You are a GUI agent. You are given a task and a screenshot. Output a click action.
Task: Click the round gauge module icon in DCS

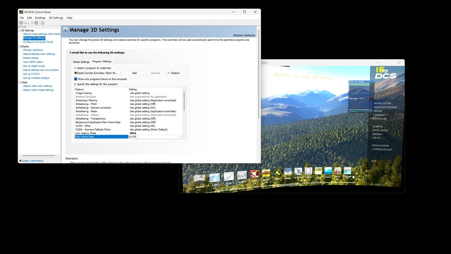coord(308,171)
